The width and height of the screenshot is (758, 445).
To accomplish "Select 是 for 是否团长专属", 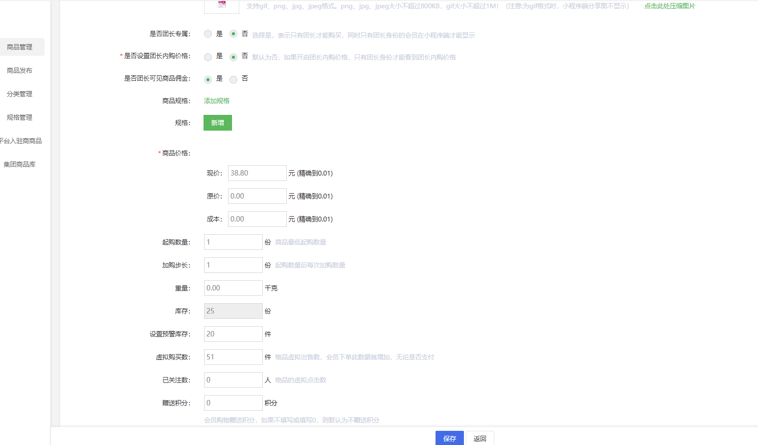I will (208, 34).
